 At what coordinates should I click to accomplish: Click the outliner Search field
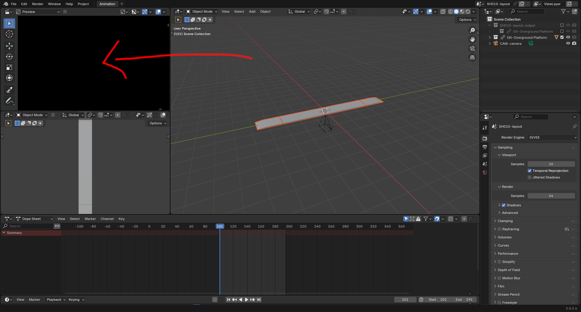coord(527,11)
